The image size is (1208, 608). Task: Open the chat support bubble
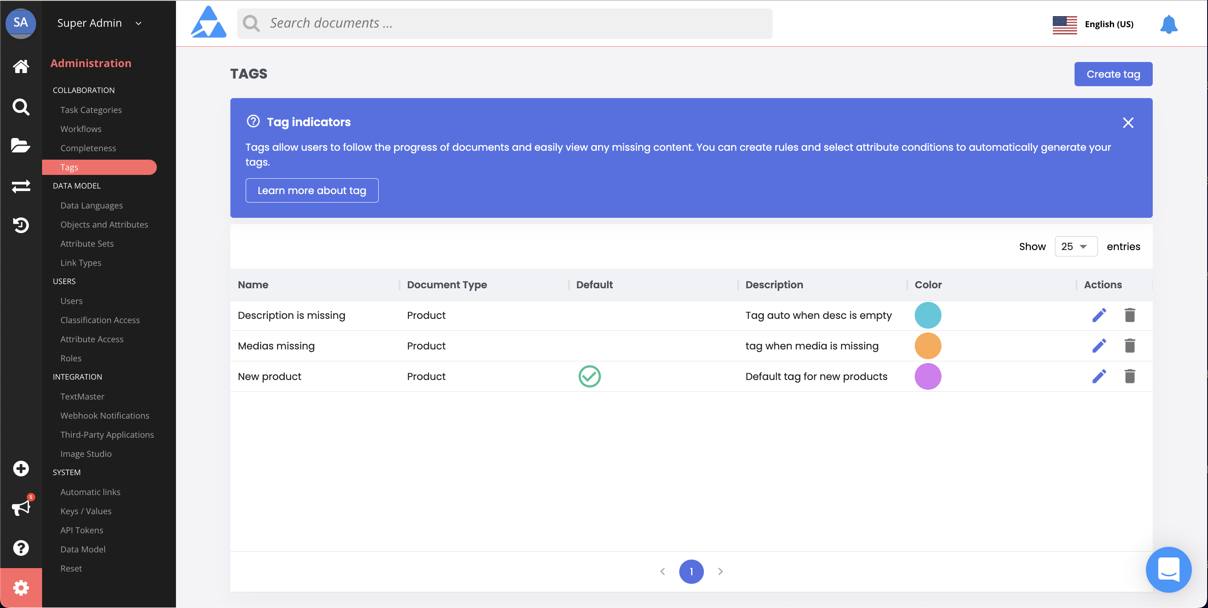[1168, 570]
